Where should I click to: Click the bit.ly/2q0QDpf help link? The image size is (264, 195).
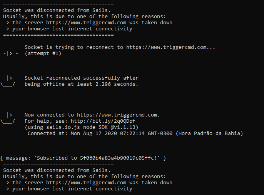pos(103,121)
